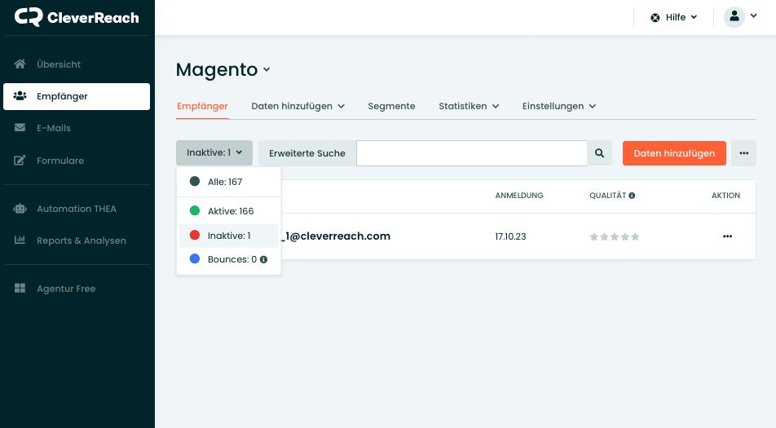This screenshot has height=428, width=776.
Task: Expand the Einstellungen tab menu
Action: (x=558, y=106)
